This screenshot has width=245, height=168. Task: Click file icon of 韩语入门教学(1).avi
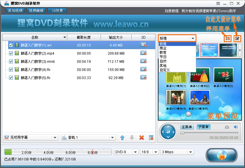17,45
